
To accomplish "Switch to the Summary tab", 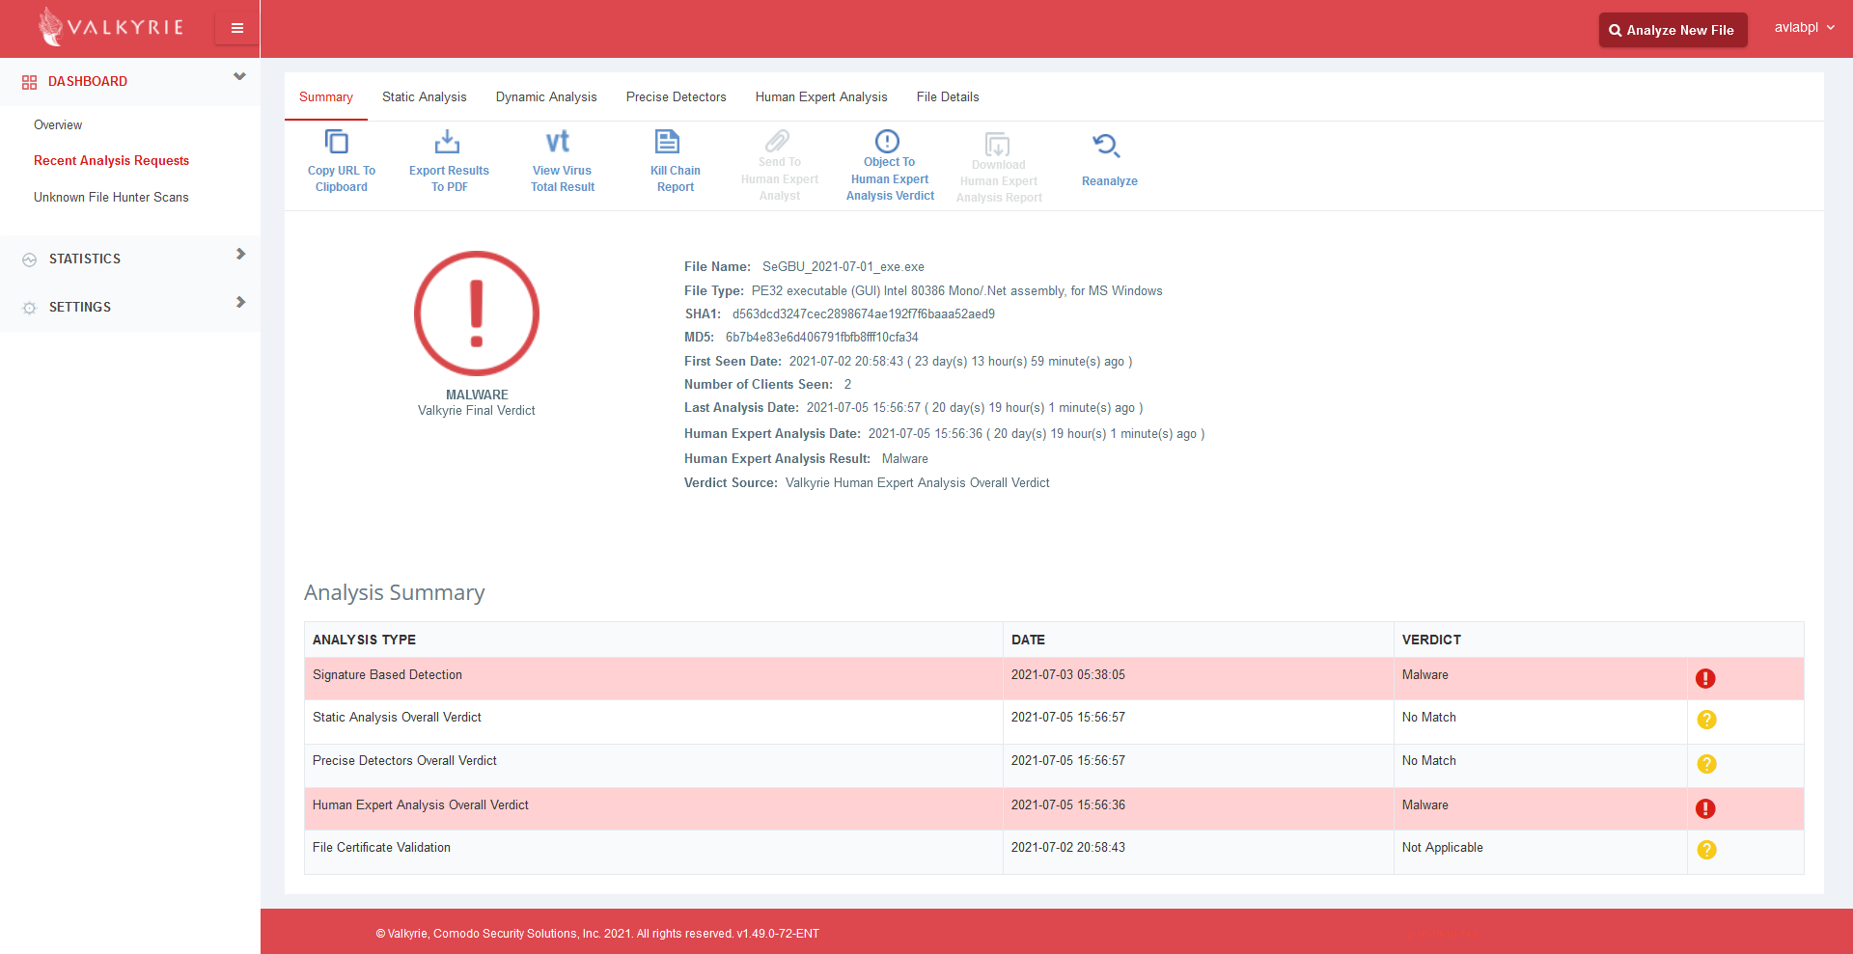I will tap(326, 96).
